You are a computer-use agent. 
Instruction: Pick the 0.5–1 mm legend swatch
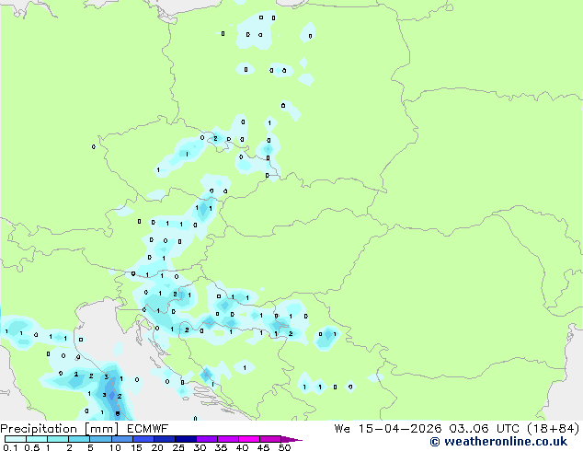pyautogui.click(x=37, y=439)
